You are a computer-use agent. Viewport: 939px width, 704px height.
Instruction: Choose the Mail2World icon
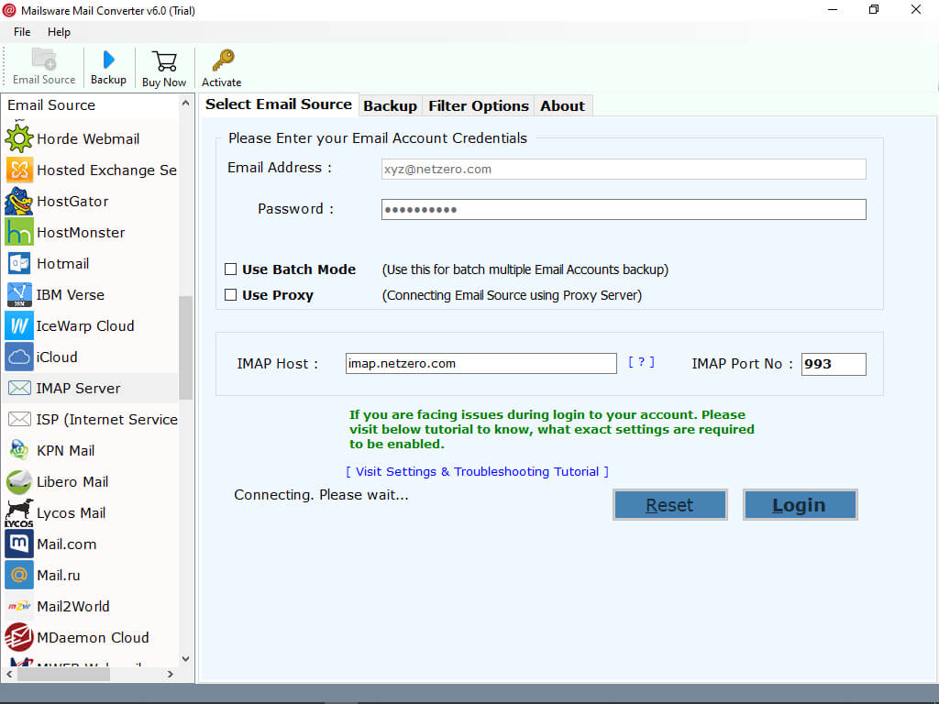(19, 607)
